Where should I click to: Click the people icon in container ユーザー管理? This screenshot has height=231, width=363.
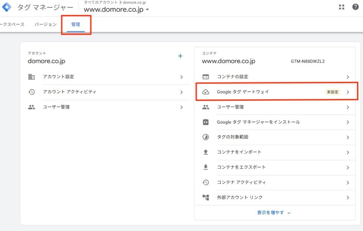coord(206,107)
